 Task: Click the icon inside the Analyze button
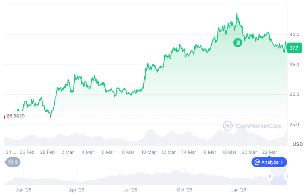(257, 162)
